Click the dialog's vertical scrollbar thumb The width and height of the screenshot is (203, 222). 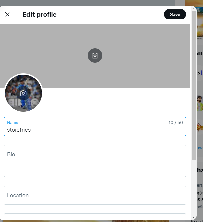[x=194, y=85]
